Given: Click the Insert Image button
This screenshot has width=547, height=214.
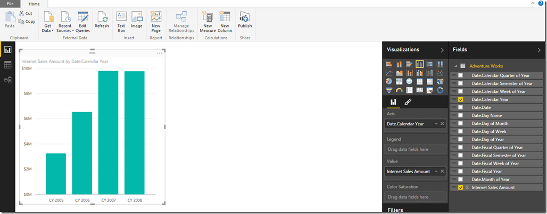Looking at the screenshot, I should coord(137,20).
